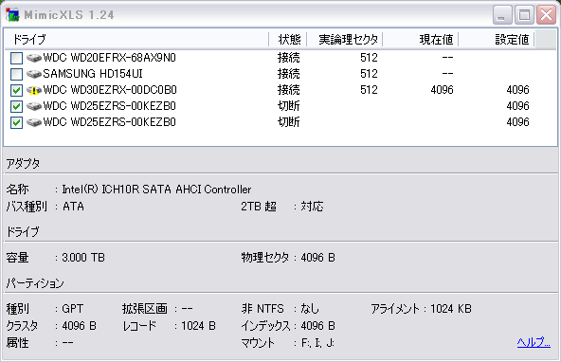Viewport: 561px width, 362px height.
Task: Click the 512 sector value of WD20EFRX row
Action: [369, 58]
